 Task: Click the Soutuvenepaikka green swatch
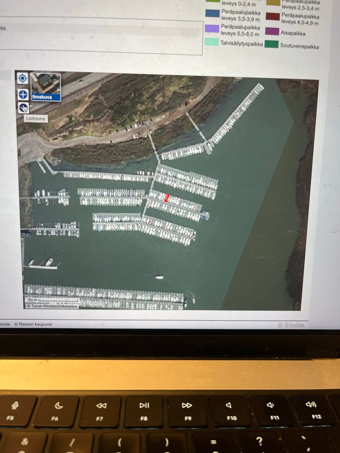click(x=271, y=44)
